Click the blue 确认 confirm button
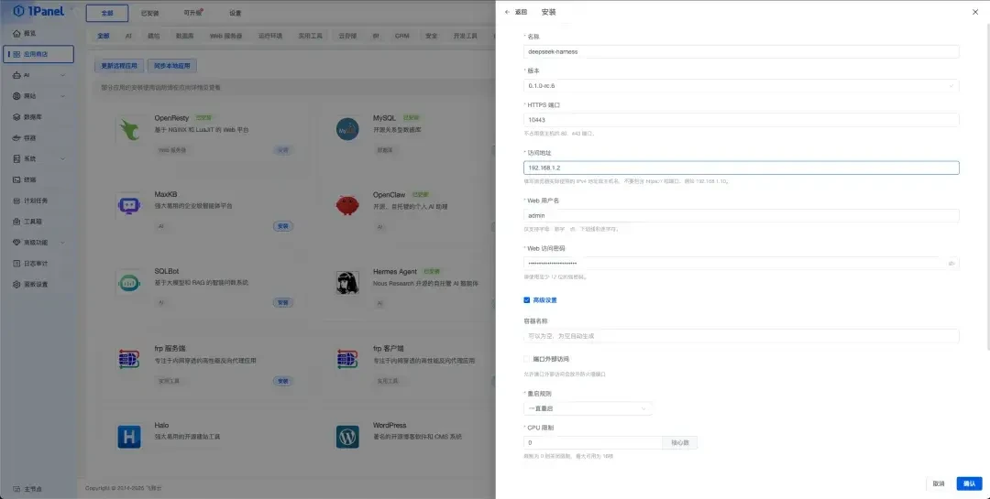 969,483
